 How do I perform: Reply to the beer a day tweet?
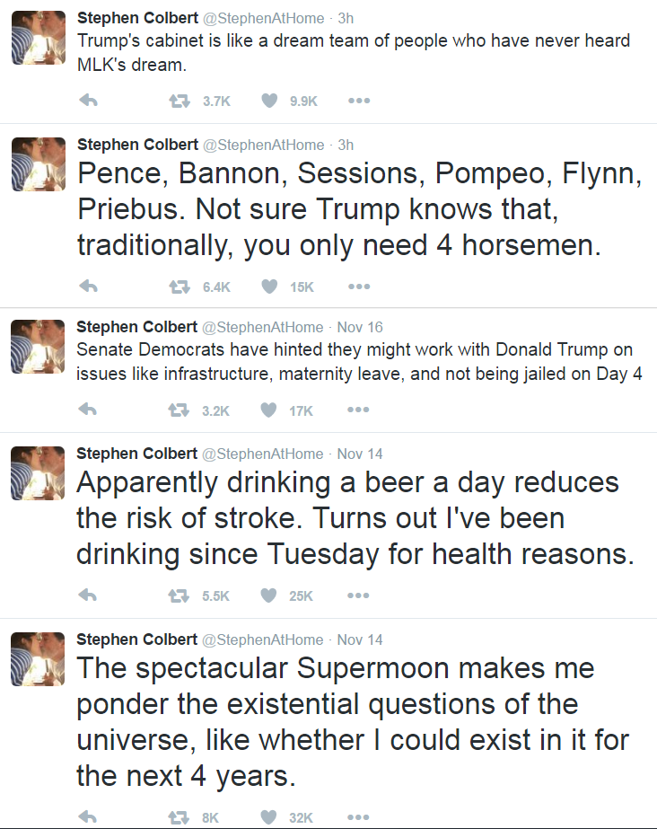click(88, 595)
